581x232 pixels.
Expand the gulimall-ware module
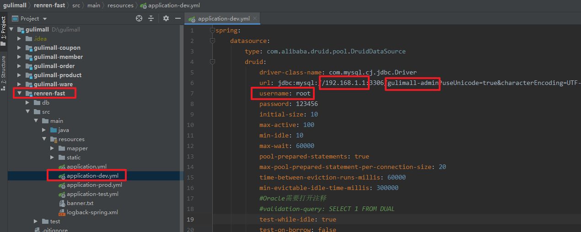click(x=19, y=84)
